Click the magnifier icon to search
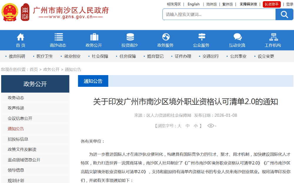 (284, 14)
